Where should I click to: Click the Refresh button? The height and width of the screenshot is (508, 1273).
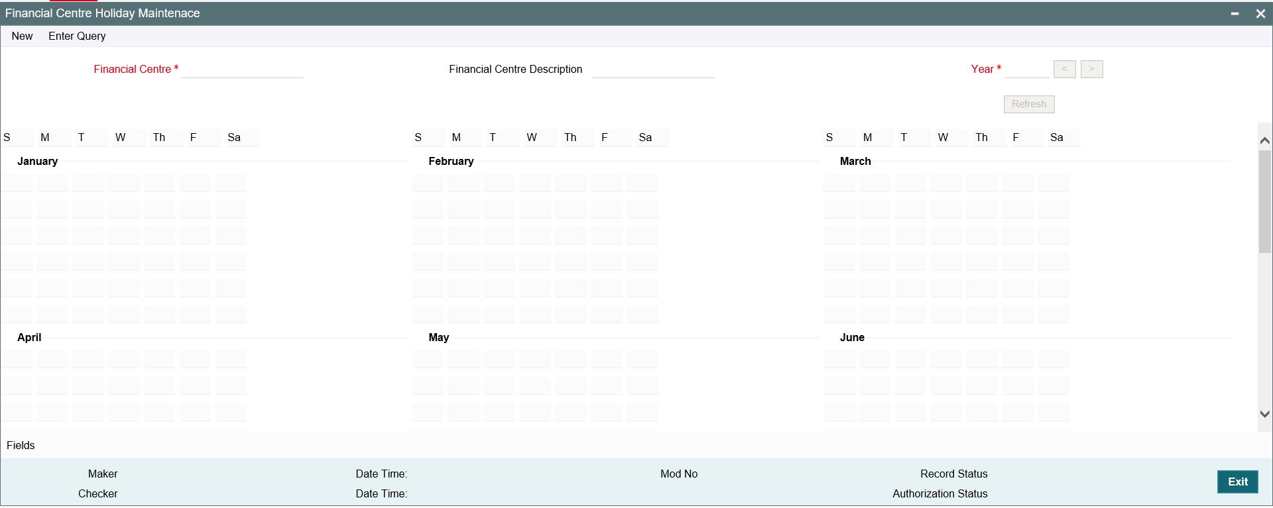coord(1029,104)
